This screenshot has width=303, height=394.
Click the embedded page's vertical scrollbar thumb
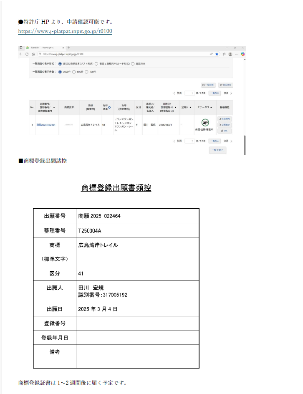(x=245, y=145)
